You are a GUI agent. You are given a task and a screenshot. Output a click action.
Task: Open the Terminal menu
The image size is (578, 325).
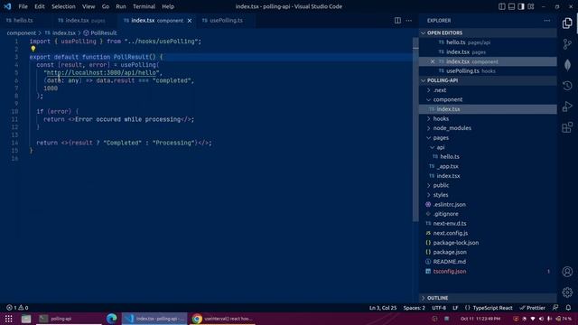coord(144,6)
